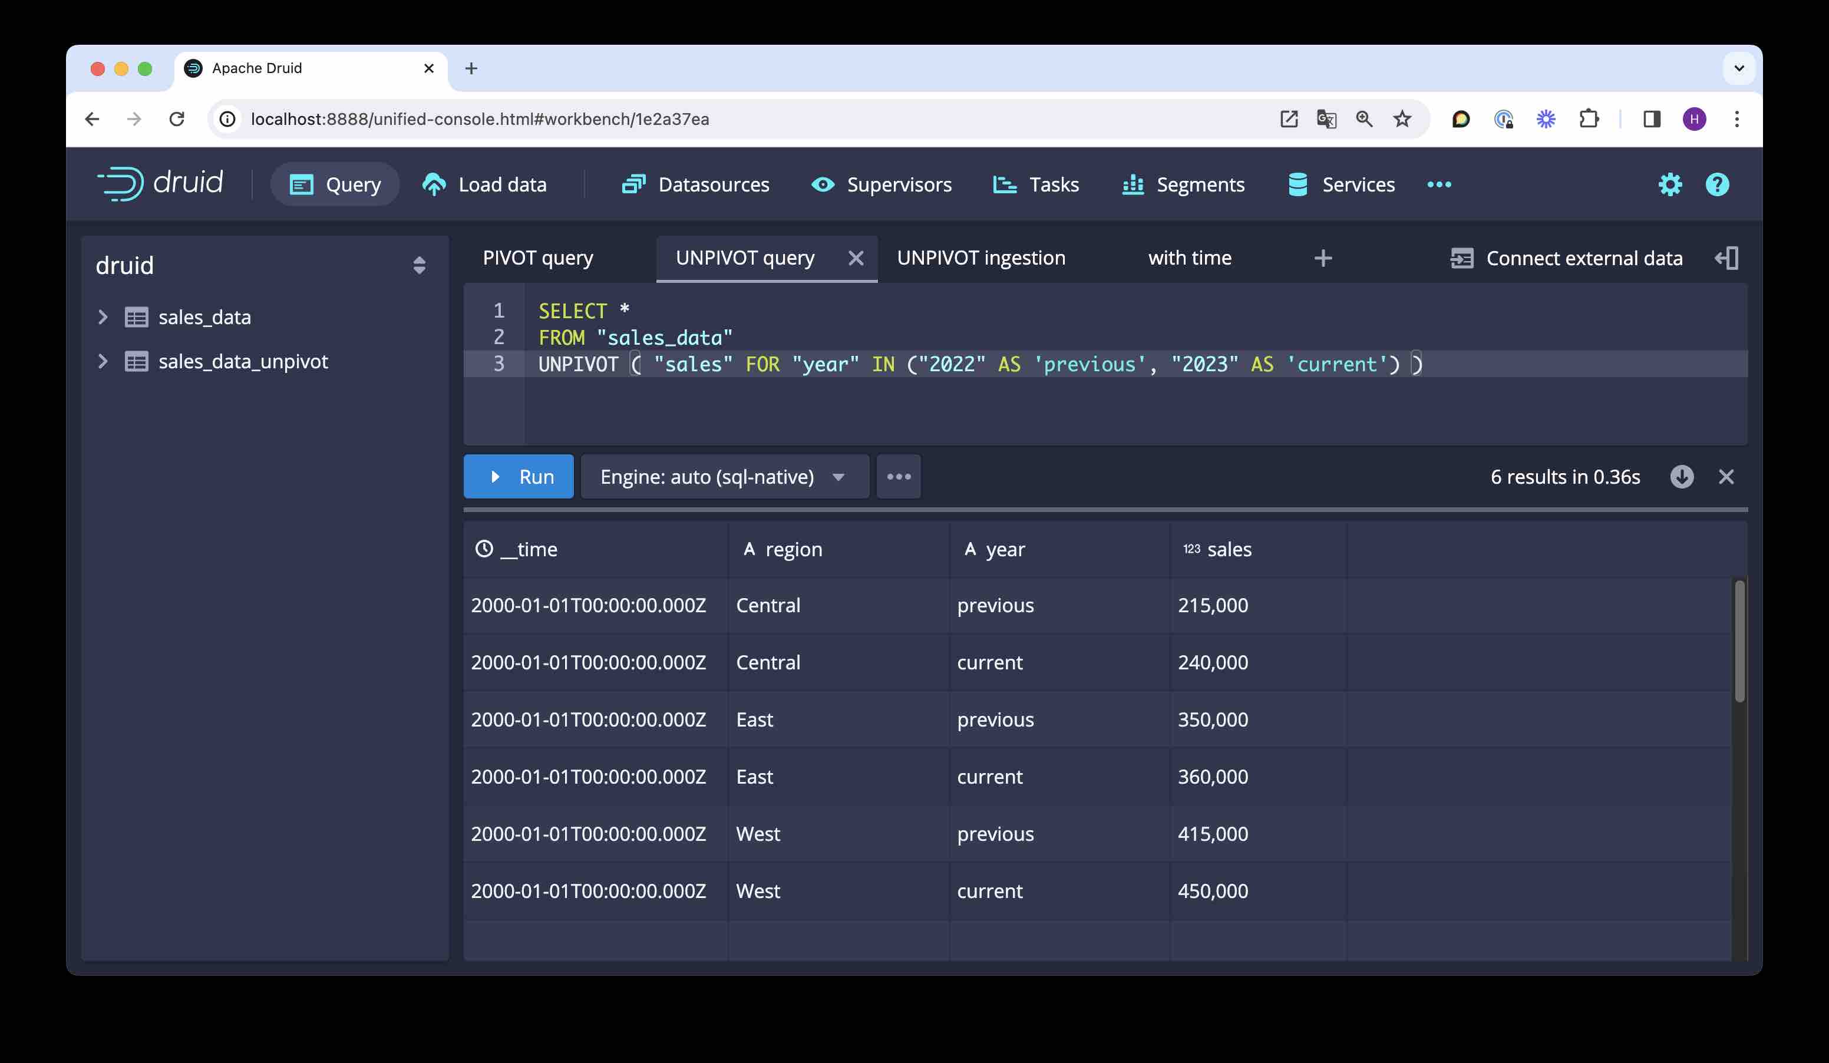Open the Segments view

coord(1183,184)
